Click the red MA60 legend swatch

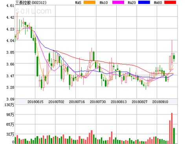(170, 2)
